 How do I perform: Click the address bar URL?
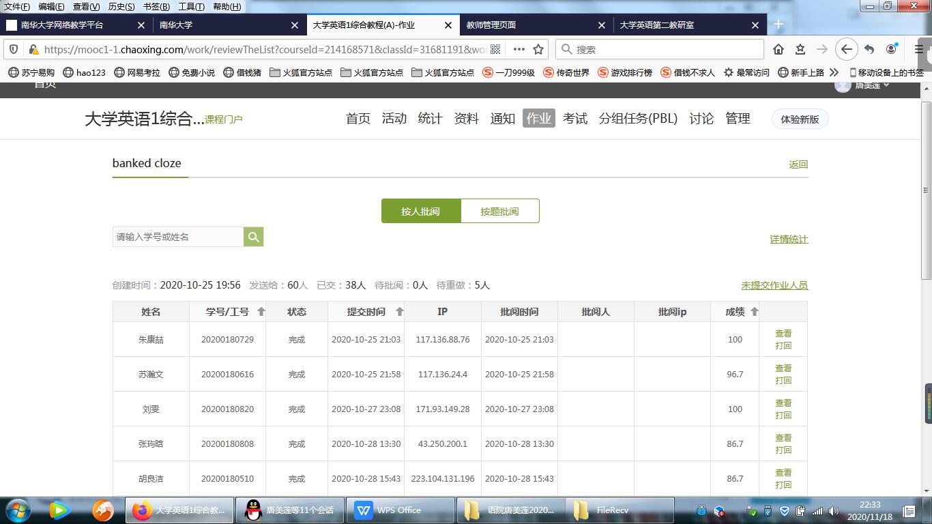[265, 49]
